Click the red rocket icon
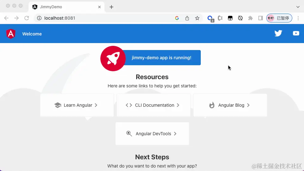This screenshot has height=171, width=304. [x=113, y=58]
